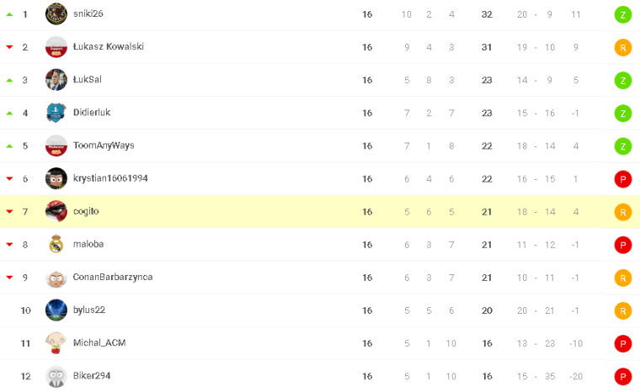This screenshot has height=392, width=640.
Task: Click ToomAnyWays' green Z badge
Action: click(623, 146)
